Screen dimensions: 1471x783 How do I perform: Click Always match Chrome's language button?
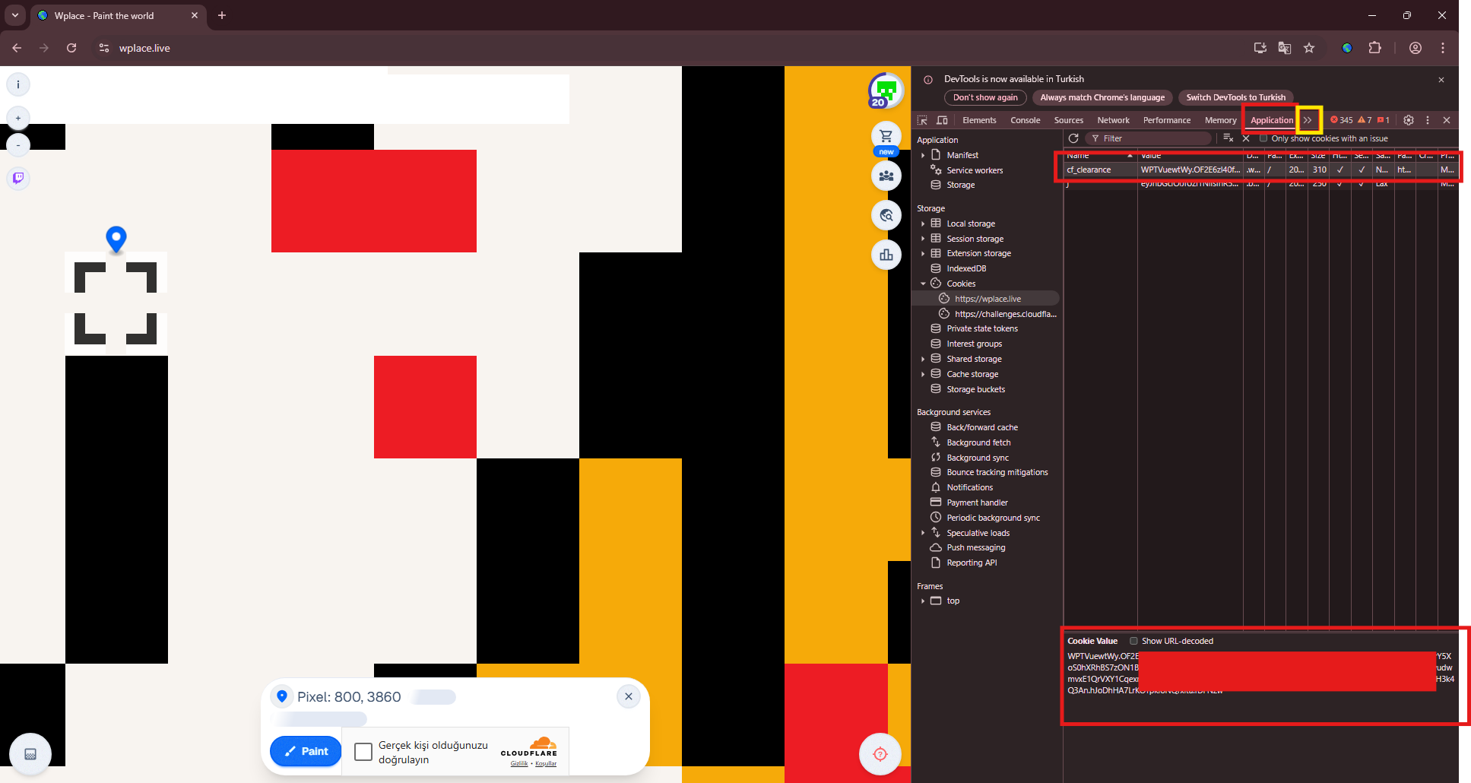(1102, 97)
